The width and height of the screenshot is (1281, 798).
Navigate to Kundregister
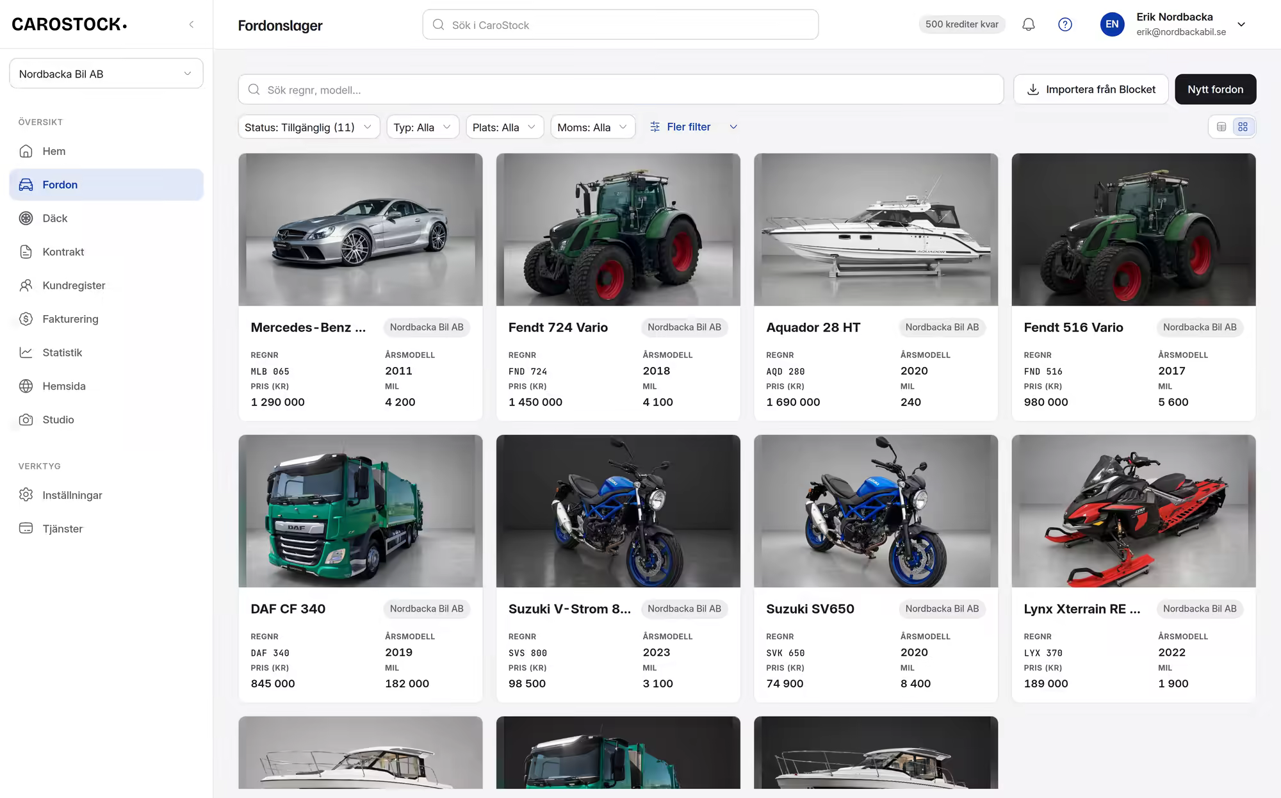coord(106,286)
